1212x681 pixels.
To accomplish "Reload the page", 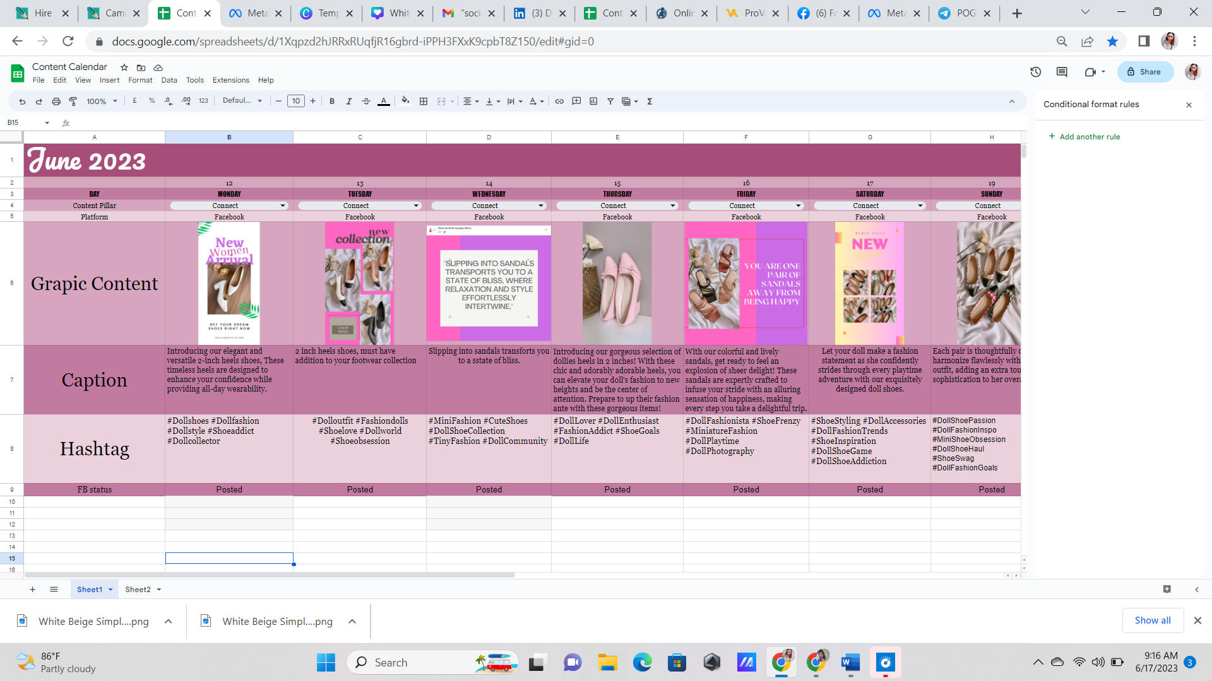I will click(x=68, y=42).
